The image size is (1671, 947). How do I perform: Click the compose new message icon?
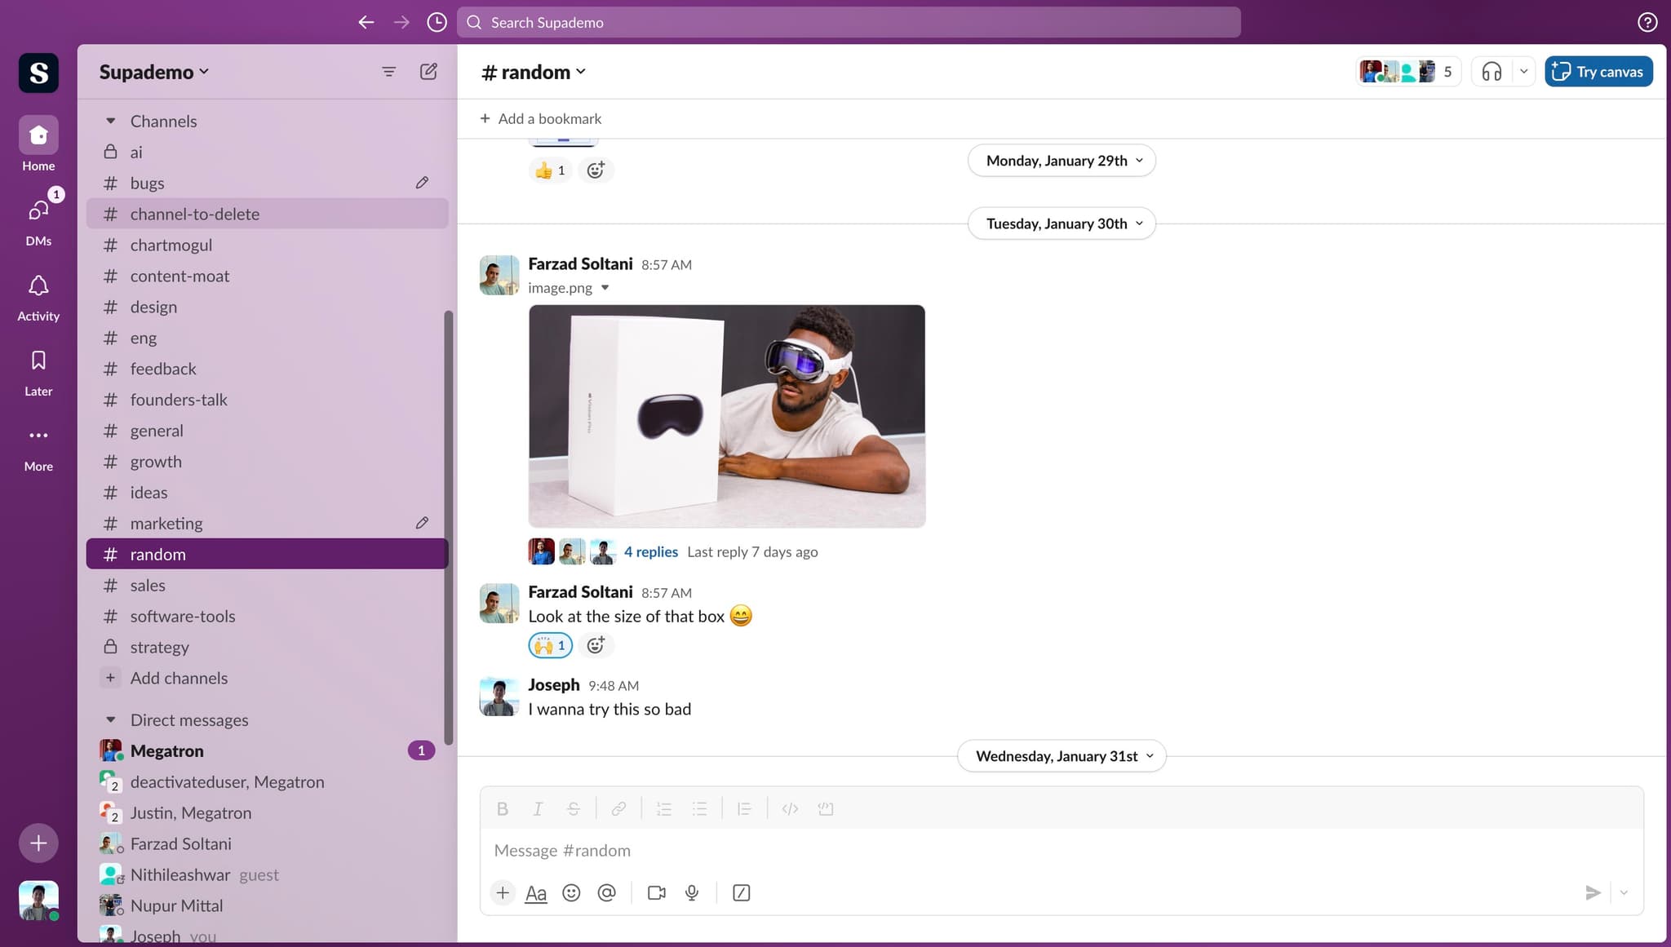click(428, 72)
